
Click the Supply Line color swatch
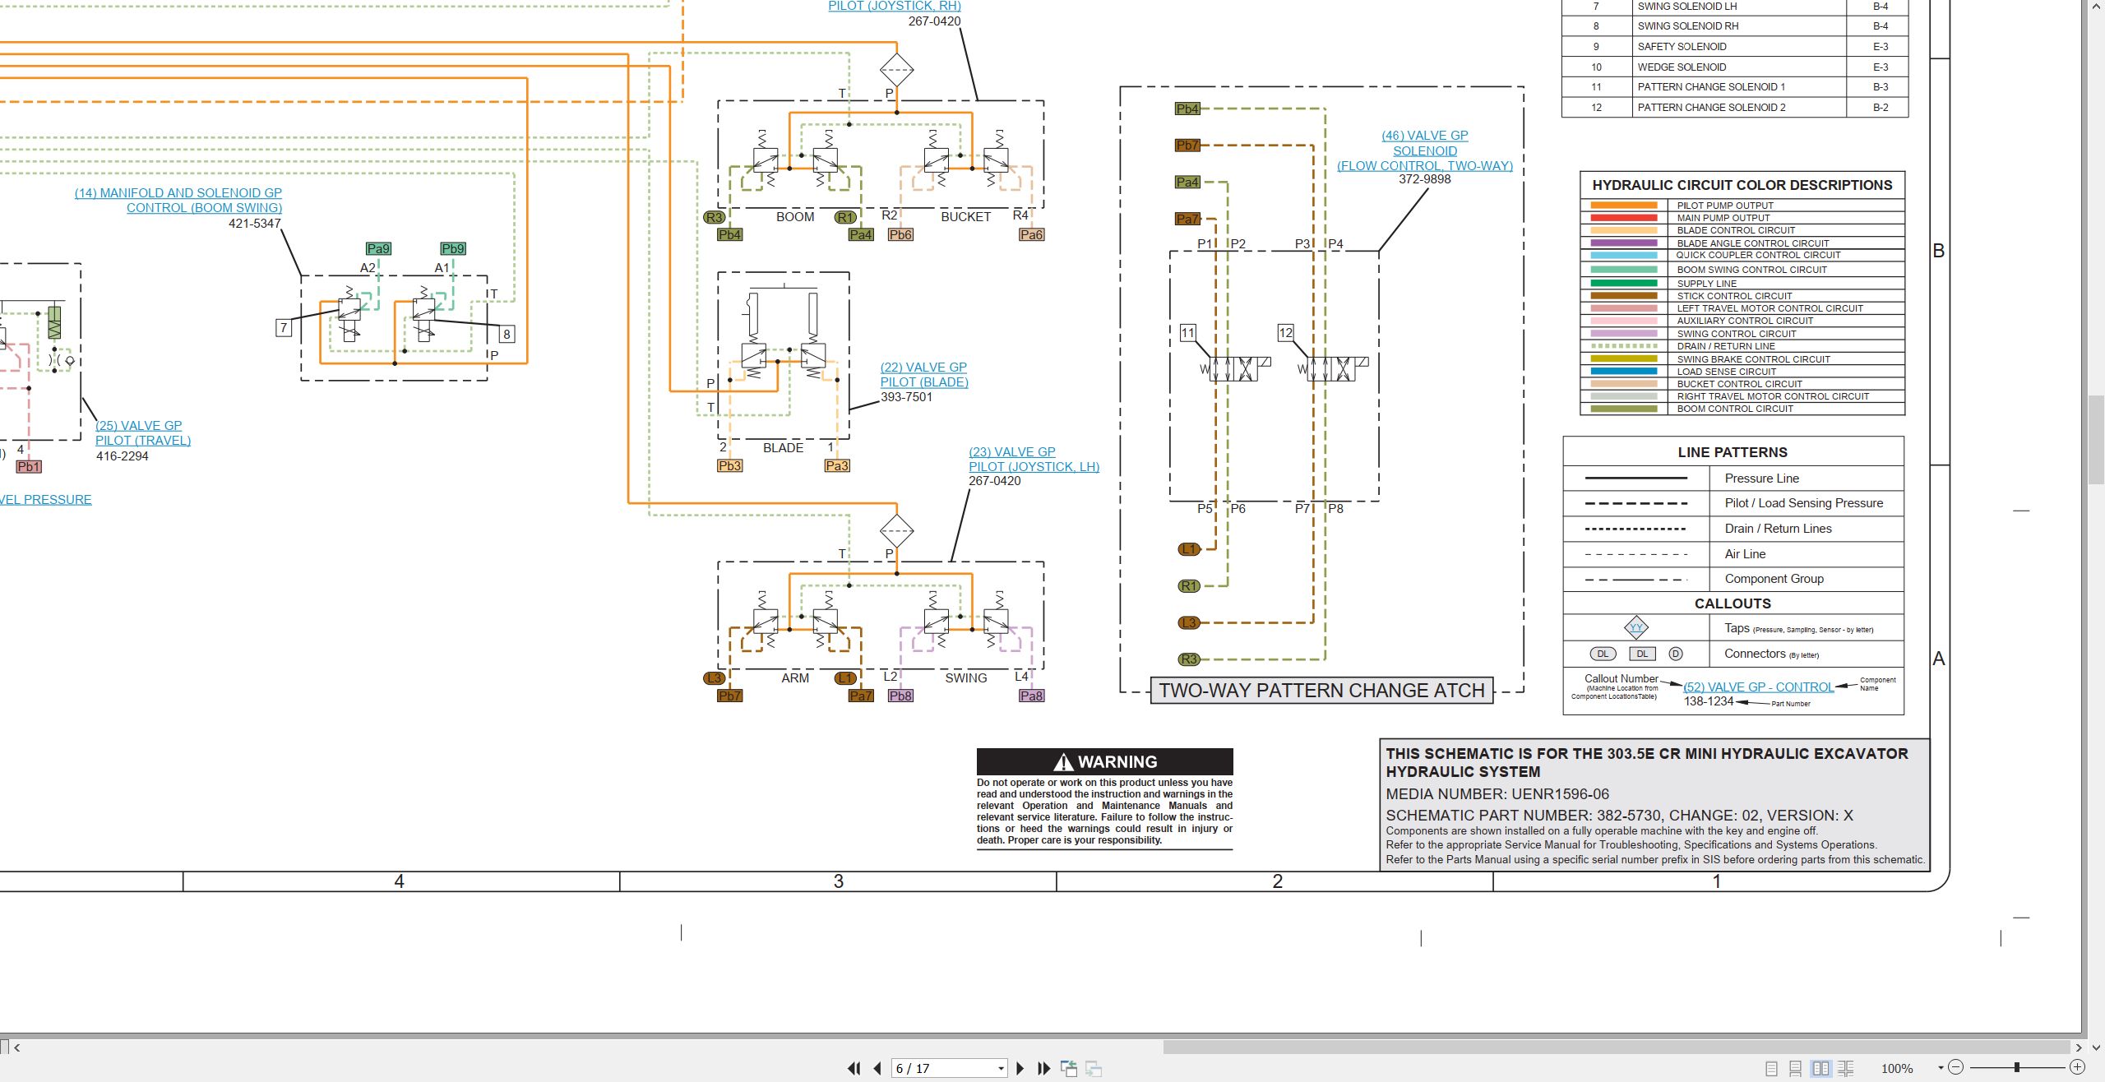tap(1624, 283)
